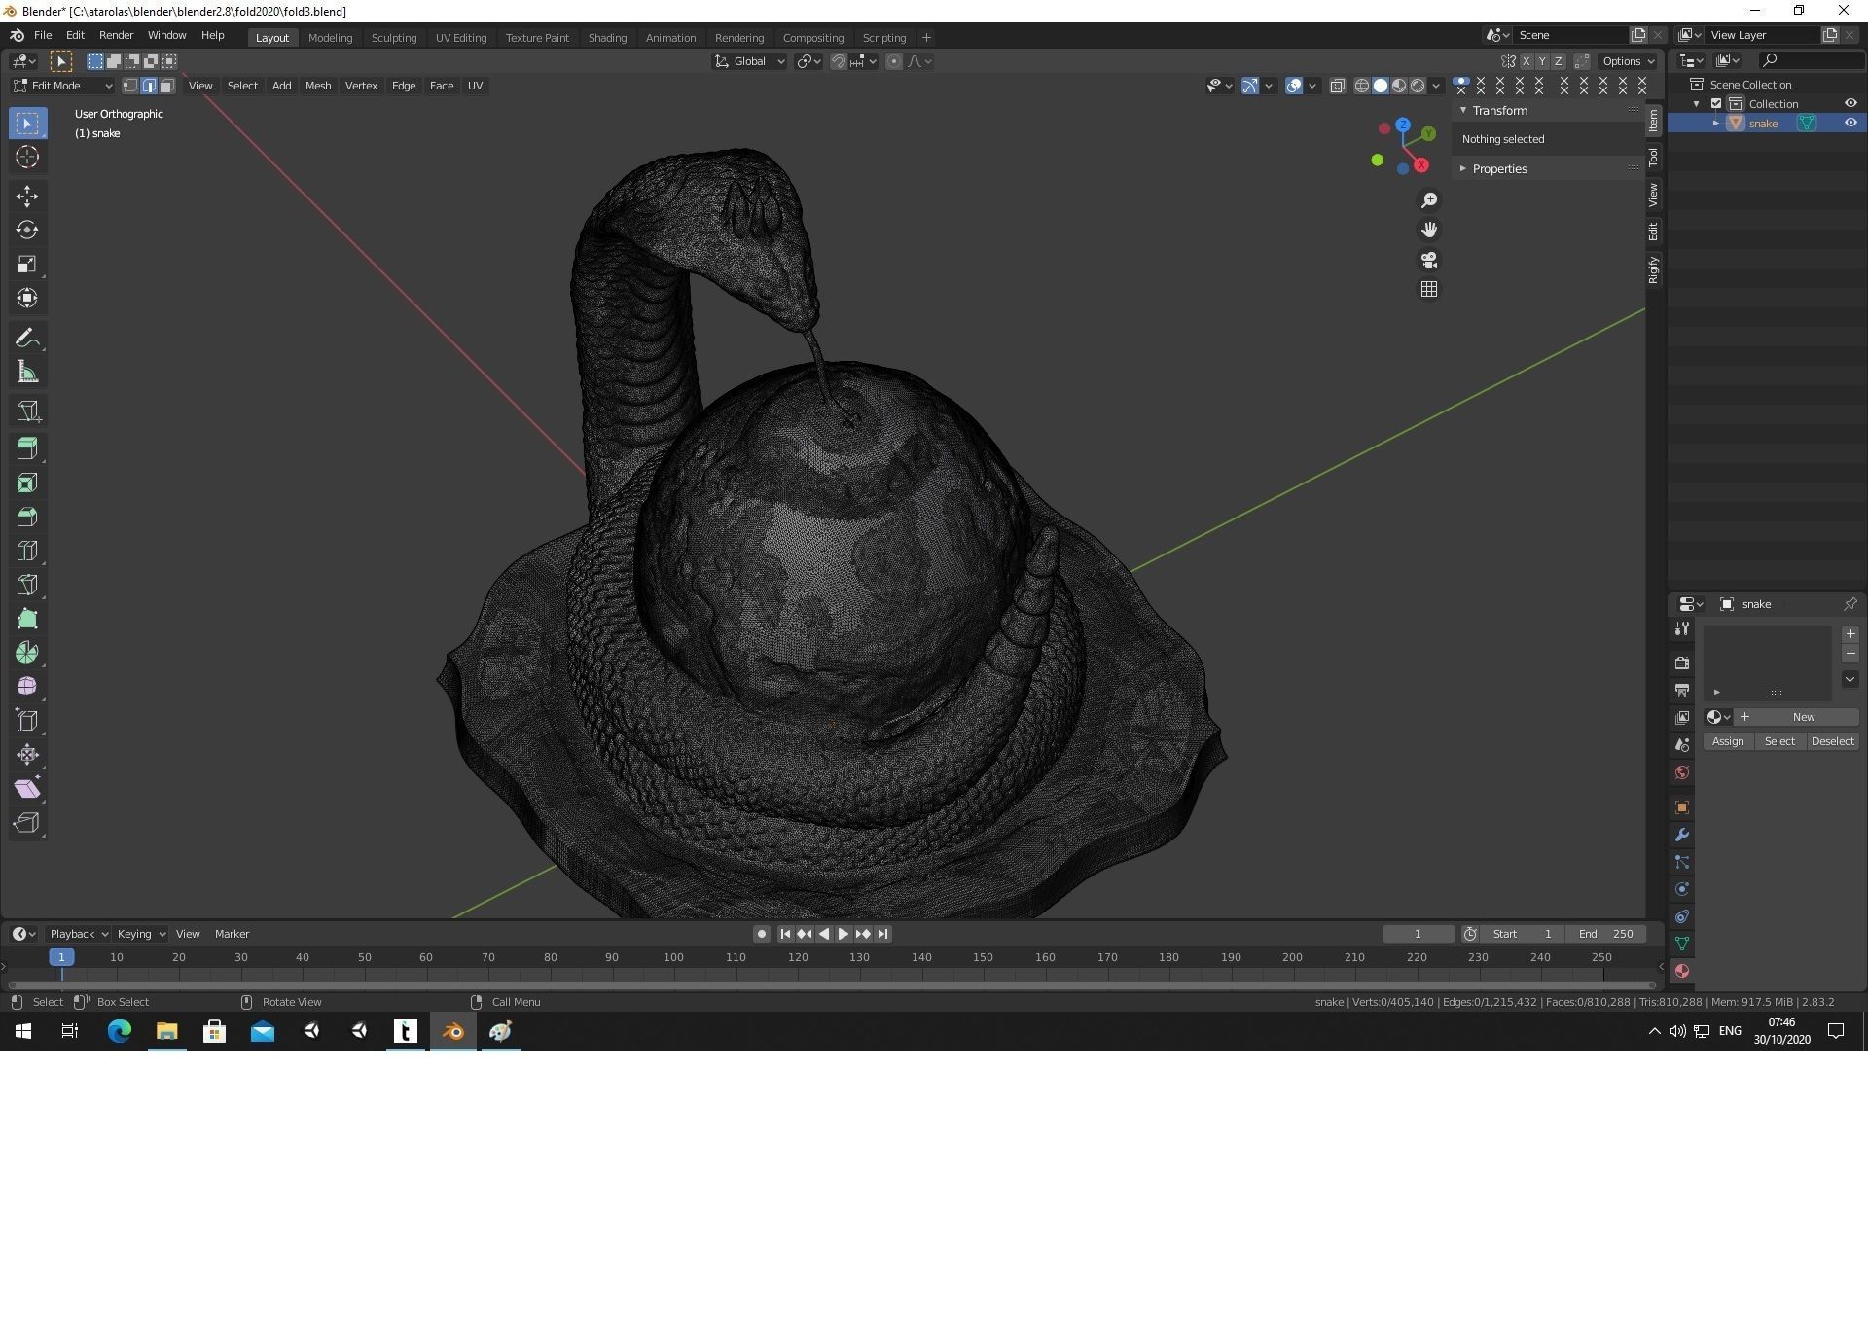Click the Z axis on navigation gizmo
The width and height of the screenshot is (1868, 1323).
[1403, 125]
